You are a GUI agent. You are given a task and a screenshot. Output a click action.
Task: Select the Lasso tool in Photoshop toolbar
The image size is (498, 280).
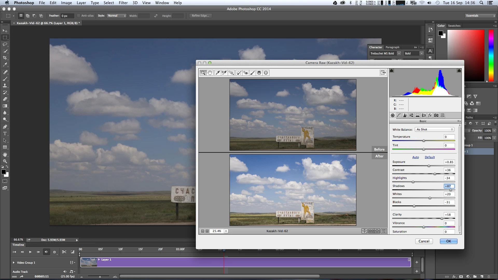5,44
